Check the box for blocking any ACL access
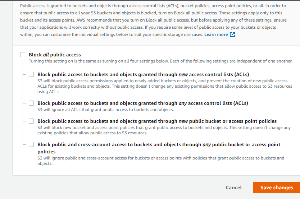Image resolution: width=300 pixels, height=199 pixels. 31,103
